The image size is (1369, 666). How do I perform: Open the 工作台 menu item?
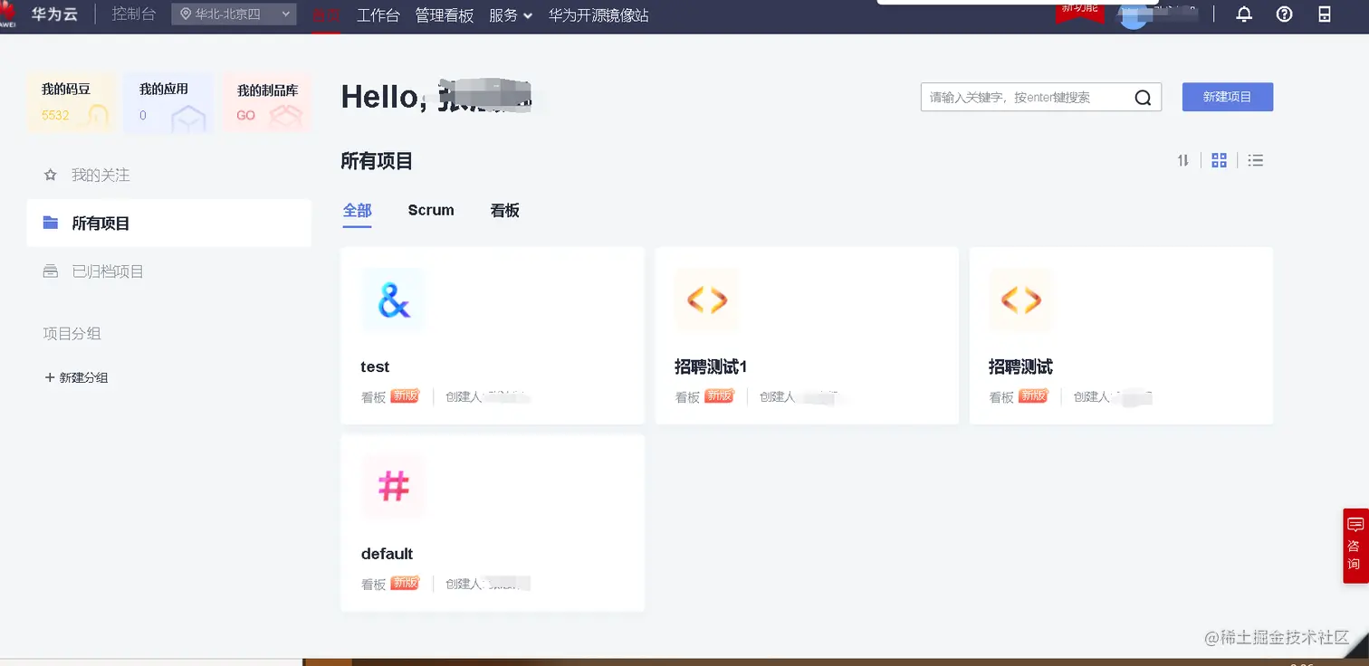(378, 15)
